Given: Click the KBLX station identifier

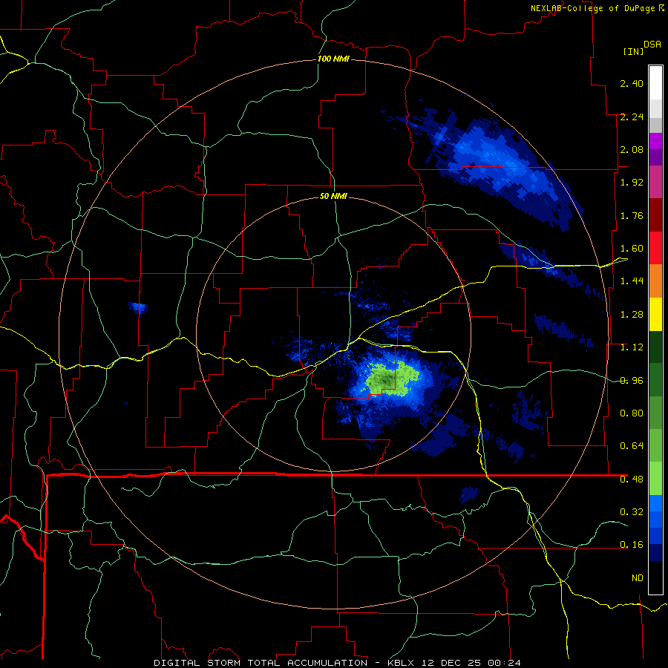Looking at the screenshot, I should (x=401, y=663).
